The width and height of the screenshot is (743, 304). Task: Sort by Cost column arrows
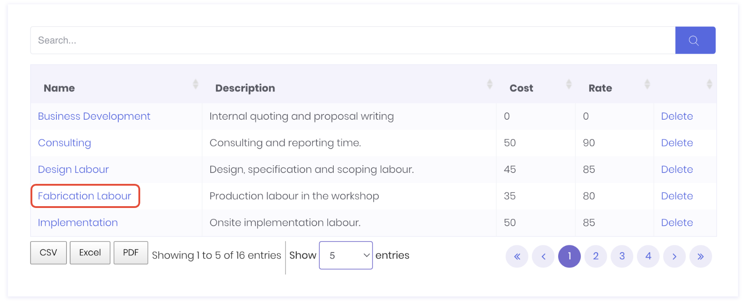click(569, 84)
